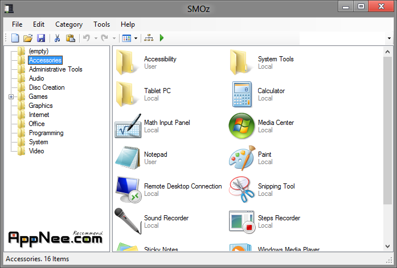Click the scrollbar up arrow
The image size is (397, 268).
[x=387, y=52]
